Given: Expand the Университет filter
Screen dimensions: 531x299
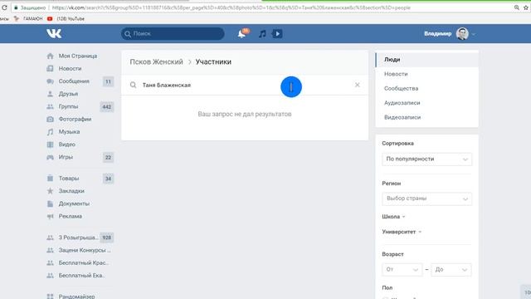Looking at the screenshot, I should tap(402, 232).
